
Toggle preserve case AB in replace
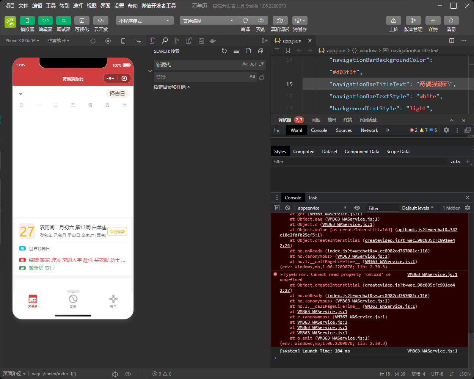point(253,77)
